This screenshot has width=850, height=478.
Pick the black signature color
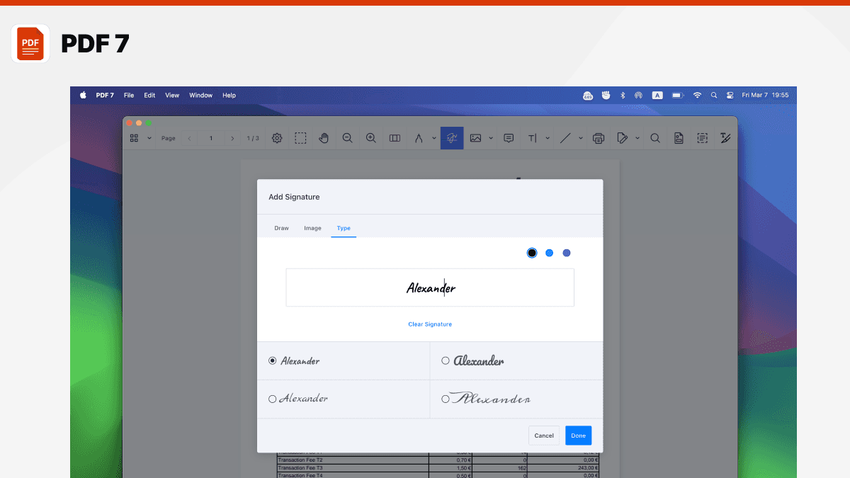click(532, 253)
